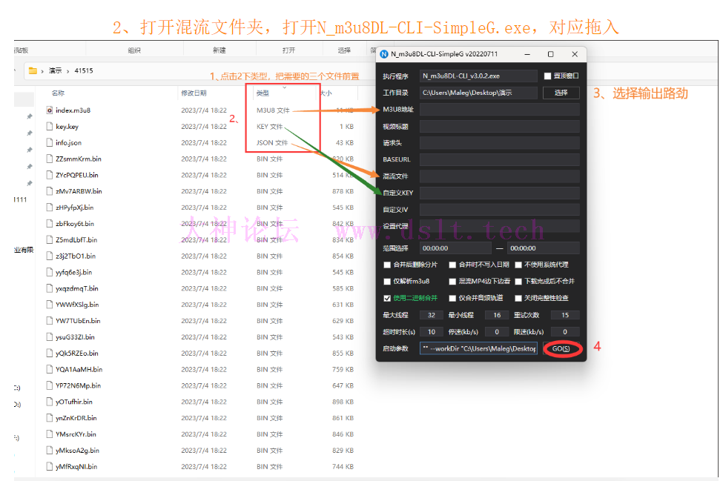The width and height of the screenshot is (723, 481).
Task: Click the GO(S) button to start download
Action: 561,348
